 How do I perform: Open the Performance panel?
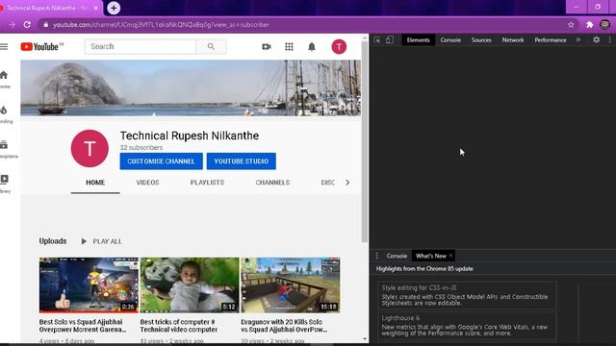(x=551, y=40)
